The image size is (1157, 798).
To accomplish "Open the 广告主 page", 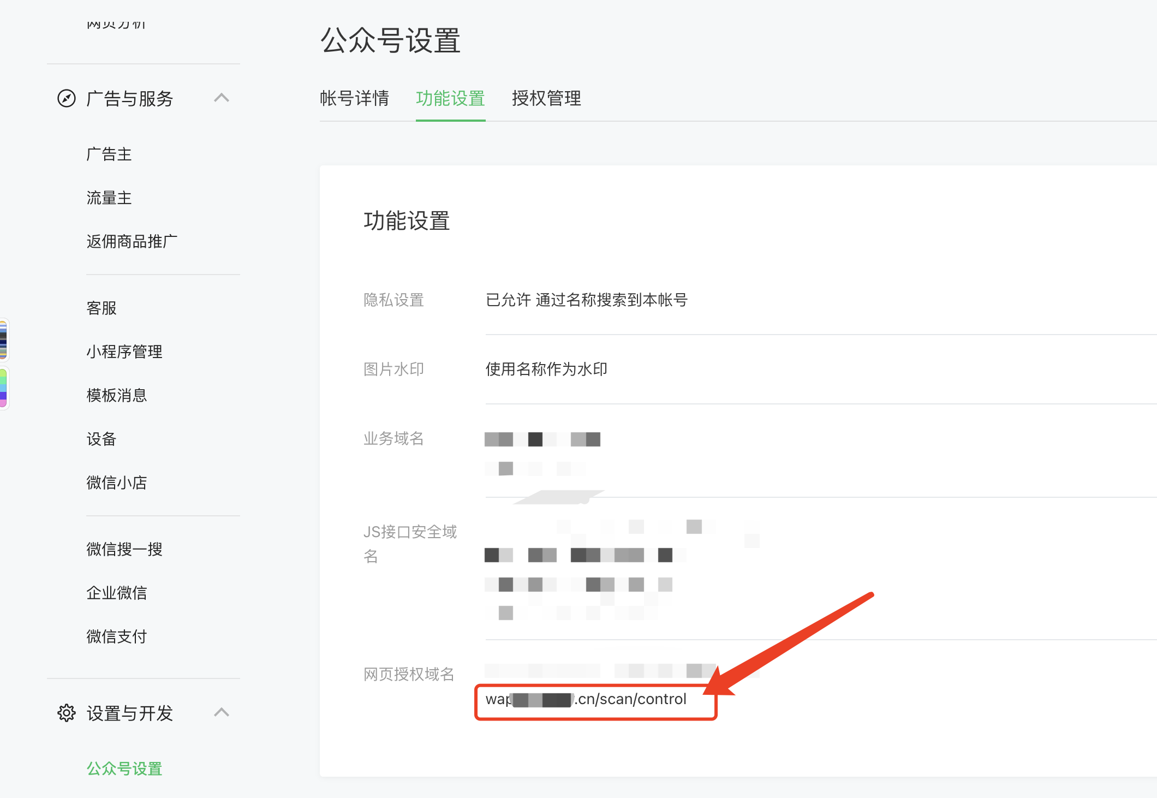I will coord(109,154).
